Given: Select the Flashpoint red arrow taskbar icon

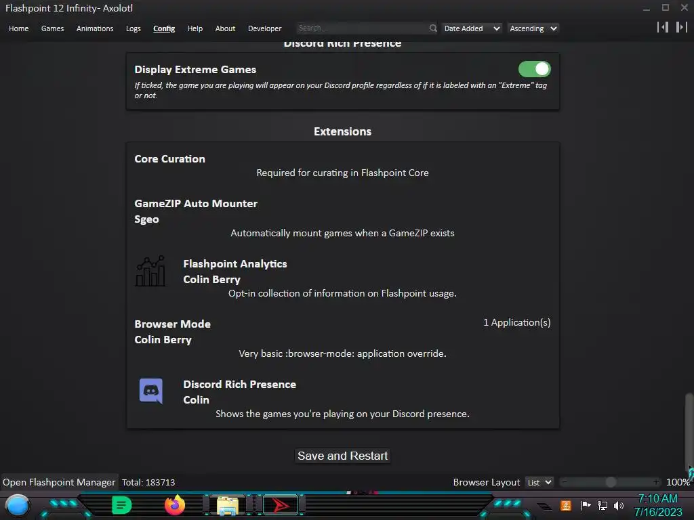Looking at the screenshot, I should (281, 505).
